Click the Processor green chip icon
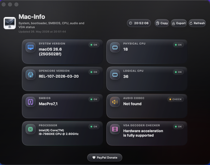 pyautogui.click(x=31, y=129)
